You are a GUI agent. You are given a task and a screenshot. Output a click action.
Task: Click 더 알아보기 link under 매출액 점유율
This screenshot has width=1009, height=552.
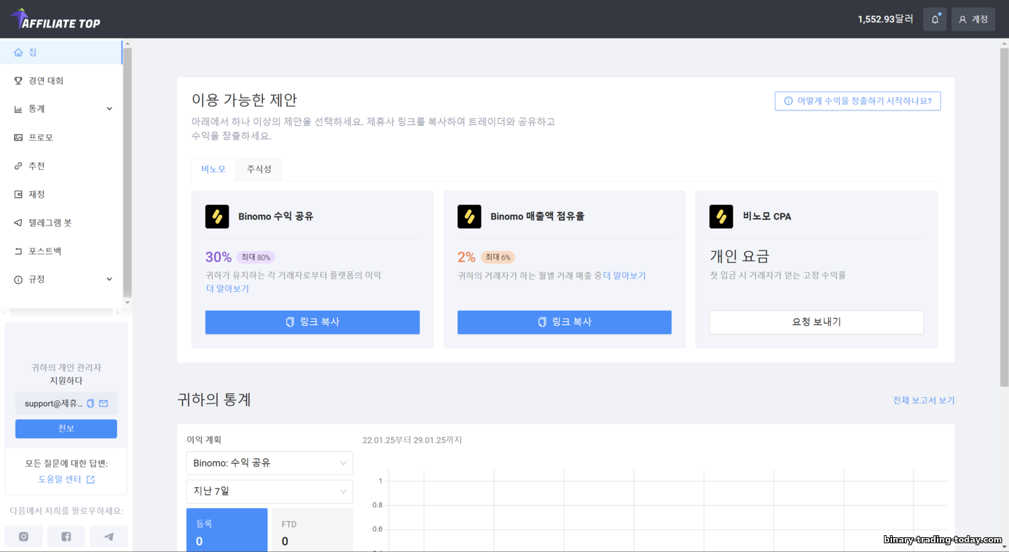[x=624, y=275]
